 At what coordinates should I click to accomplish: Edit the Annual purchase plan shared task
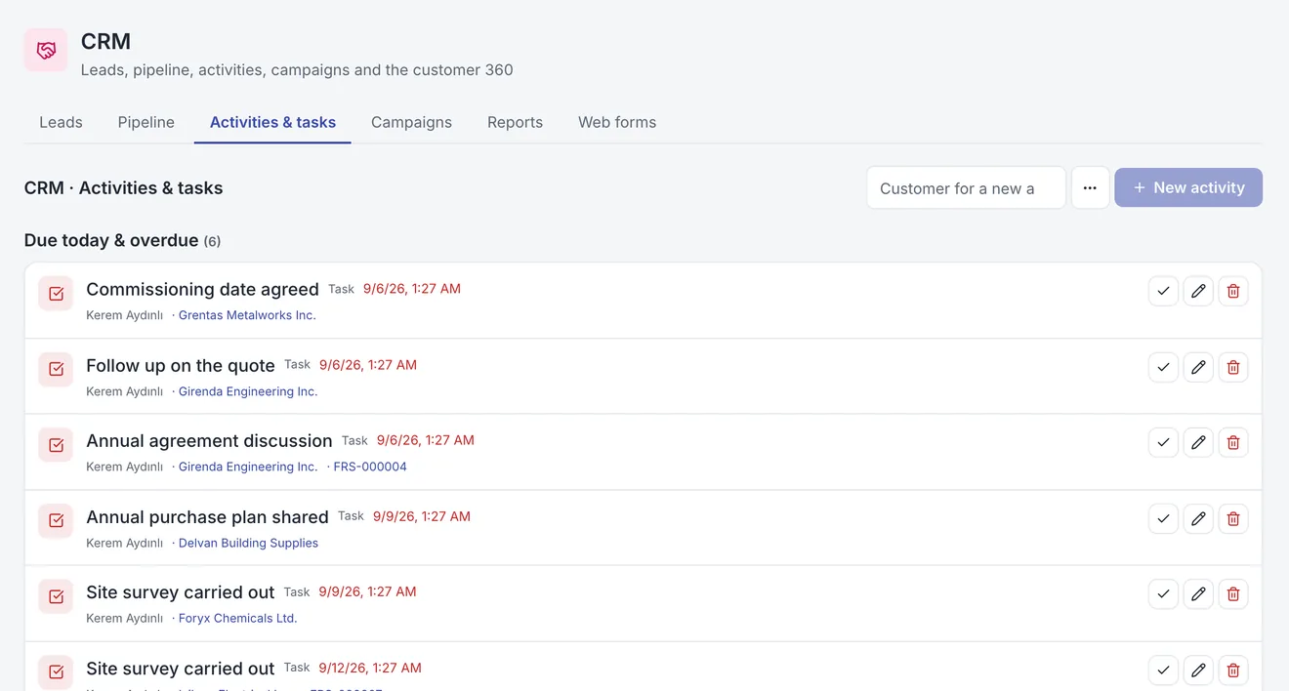click(1198, 518)
